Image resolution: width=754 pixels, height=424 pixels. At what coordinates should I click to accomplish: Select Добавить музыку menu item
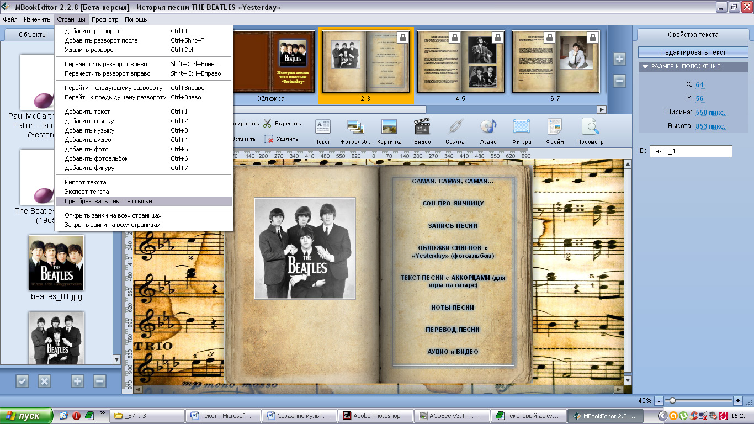[144, 130]
